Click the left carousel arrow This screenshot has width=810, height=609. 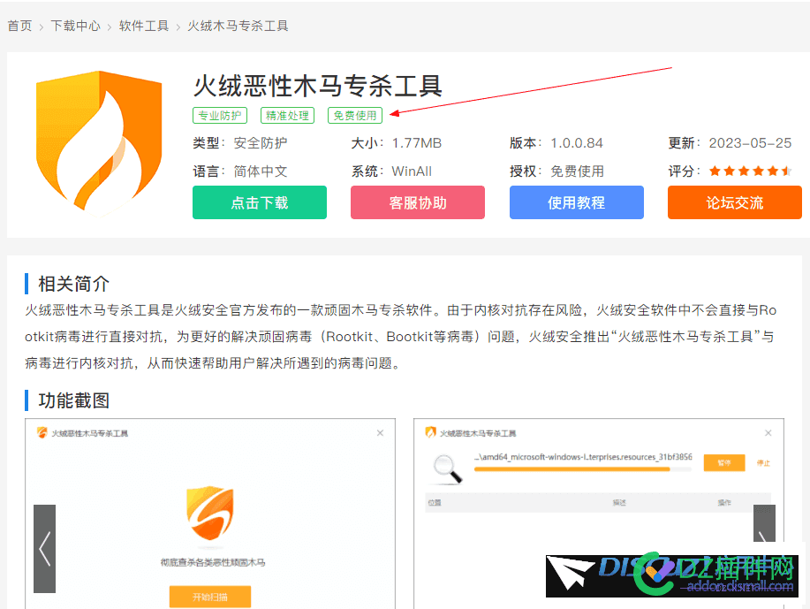(43, 550)
